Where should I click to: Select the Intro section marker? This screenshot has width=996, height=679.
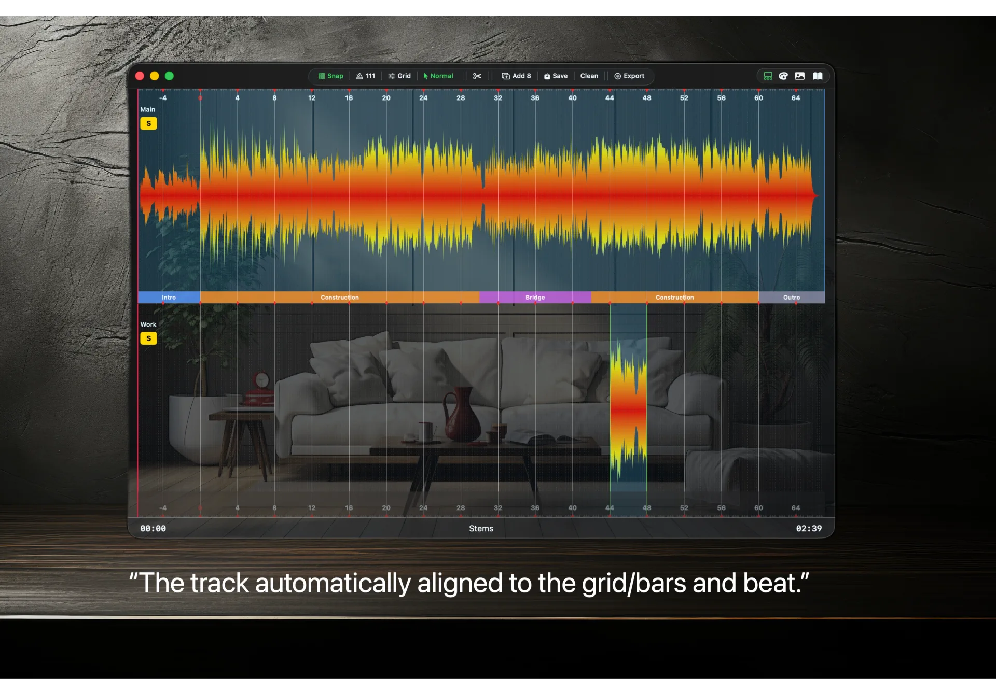(169, 298)
